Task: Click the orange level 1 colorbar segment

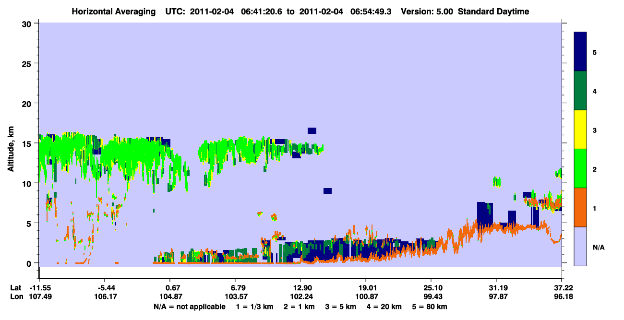Action: pos(580,207)
